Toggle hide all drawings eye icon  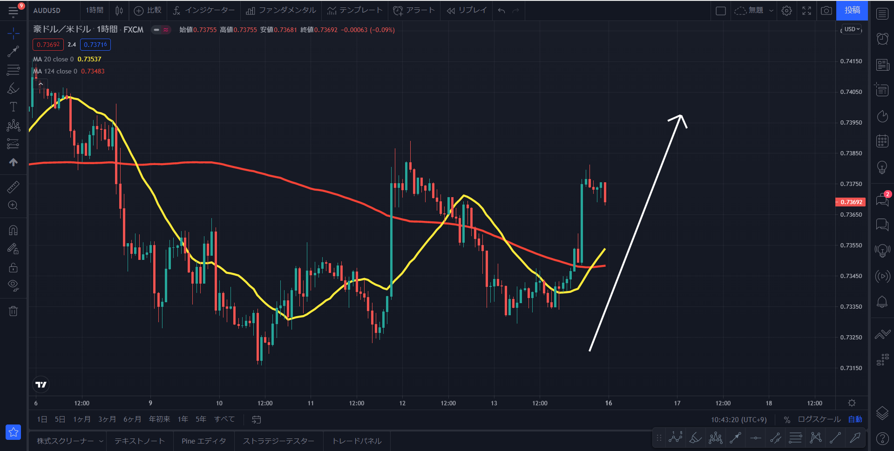[x=13, y=285]
